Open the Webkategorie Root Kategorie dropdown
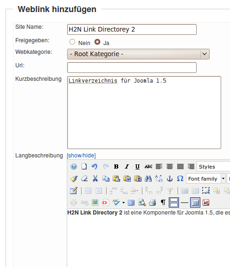Image resolution: width=230 pixels, height=267 pixels. pyautogui.click(x=138, y=54)
